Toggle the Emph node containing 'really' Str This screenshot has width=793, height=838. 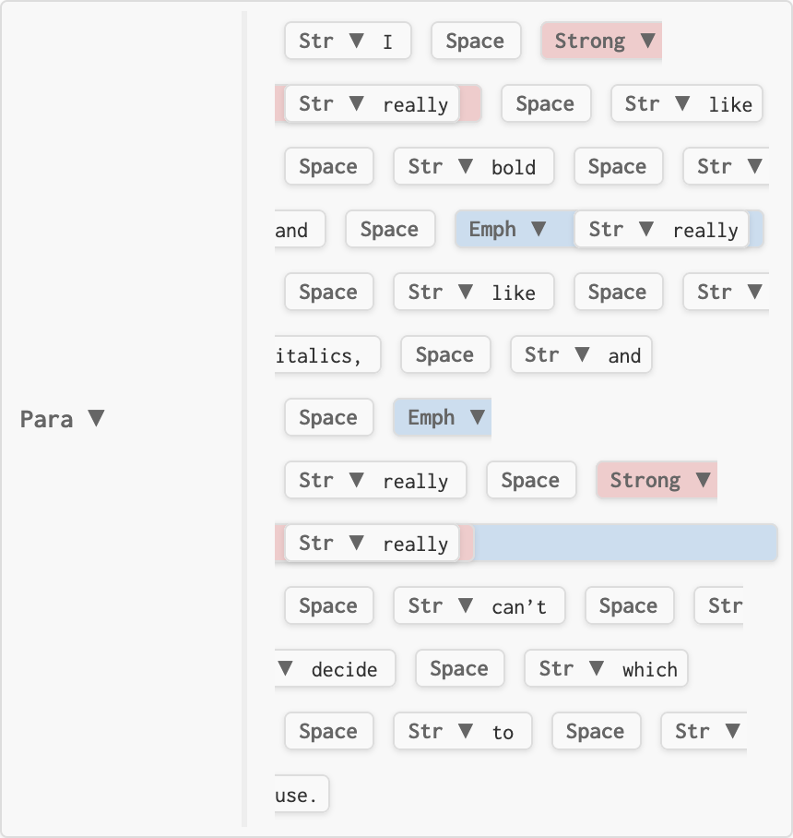click(x=539, y=229)
